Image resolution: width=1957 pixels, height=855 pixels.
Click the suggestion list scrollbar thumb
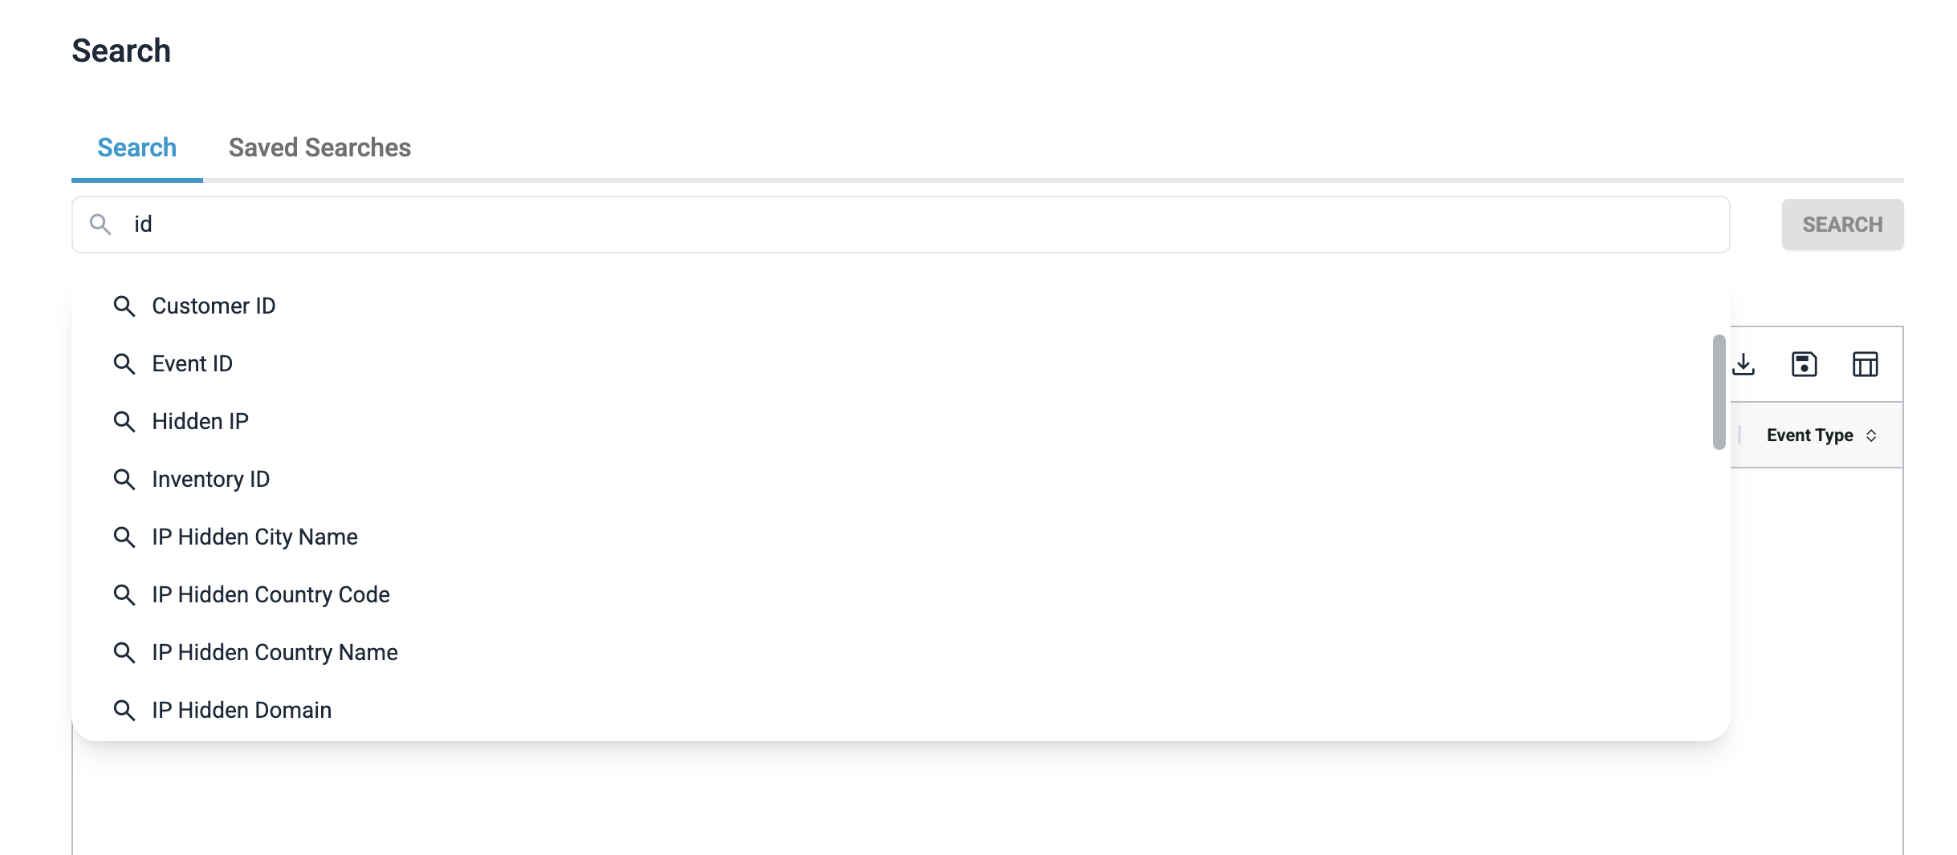pos(1719,391)
